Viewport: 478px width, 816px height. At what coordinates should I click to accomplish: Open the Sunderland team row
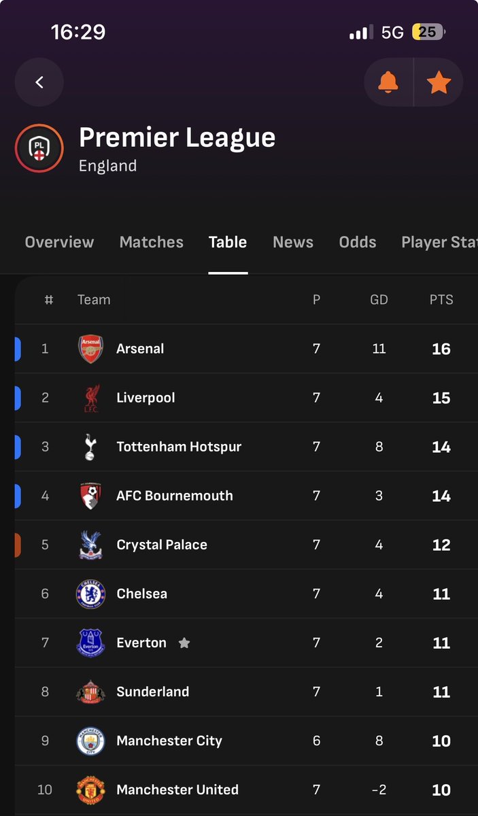point(246,692)
